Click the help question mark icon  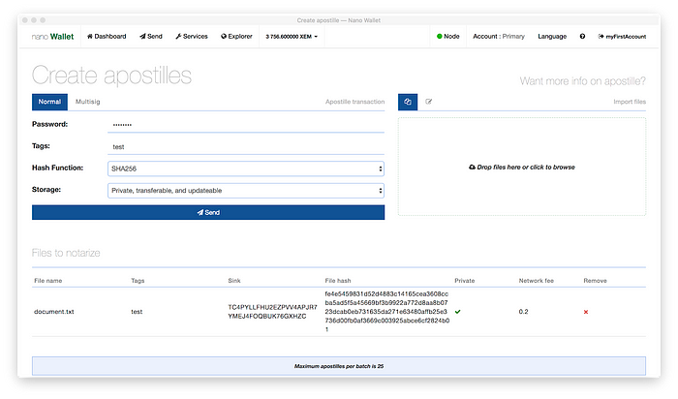click(x=582, y=36)
